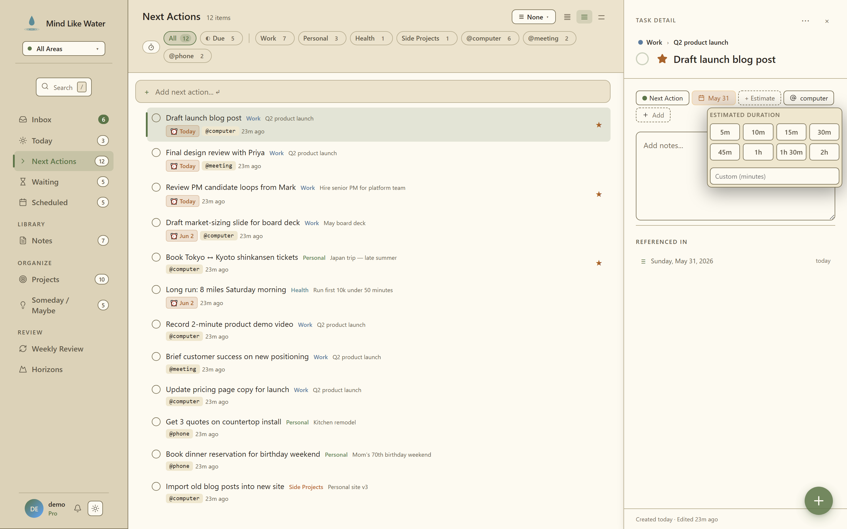Open the All Areas dropdown
The image size is (847, 529).
coord(64,48)
